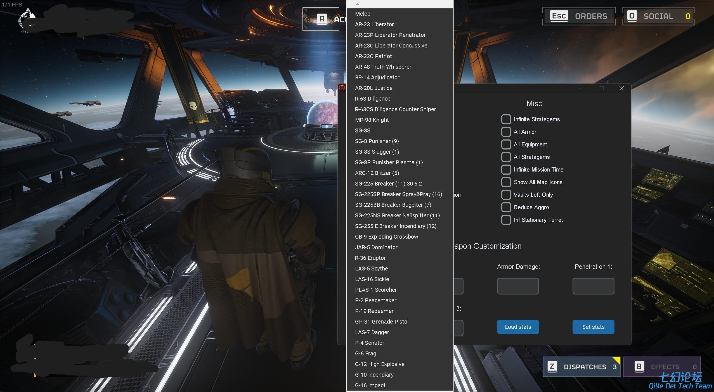This screenshot has width=714, height=392.
Task: Click the Z key icon for Dispatches
Action: [x=552, y=366]
